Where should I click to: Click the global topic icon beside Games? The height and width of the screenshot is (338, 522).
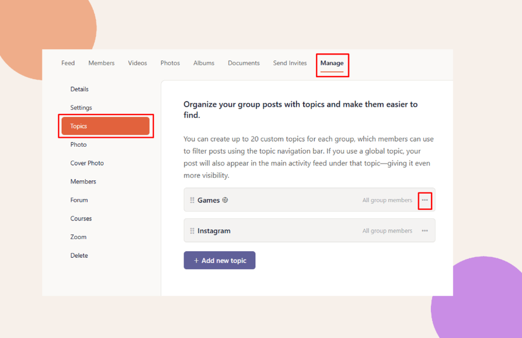point(225,200)
